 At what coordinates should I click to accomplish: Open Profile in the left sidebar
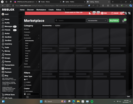pyautogui.click(x=6, y=23)
